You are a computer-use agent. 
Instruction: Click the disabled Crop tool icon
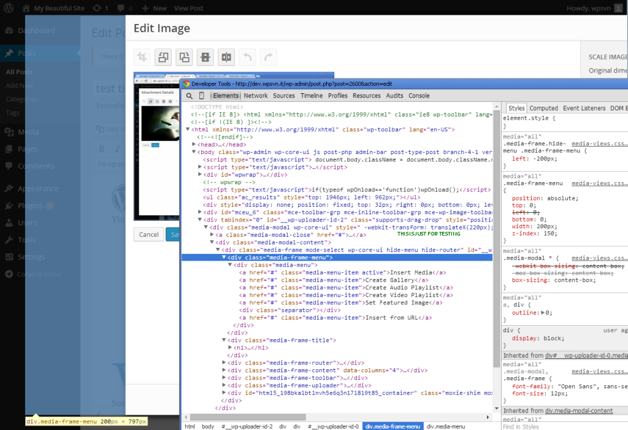click(x=142, y=57)
